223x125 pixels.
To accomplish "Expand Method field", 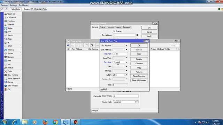I will 126,70.
